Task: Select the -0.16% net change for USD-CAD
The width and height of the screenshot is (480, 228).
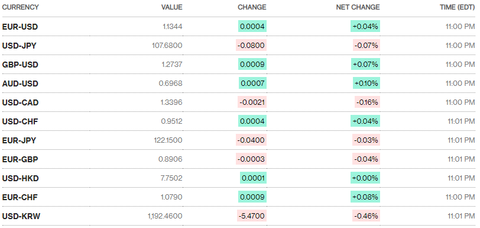Action: pos(367,102)
